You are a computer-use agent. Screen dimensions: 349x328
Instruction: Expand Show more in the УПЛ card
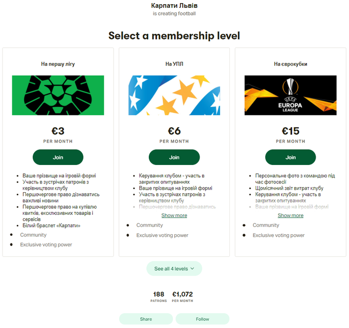(x=174, y=215)
